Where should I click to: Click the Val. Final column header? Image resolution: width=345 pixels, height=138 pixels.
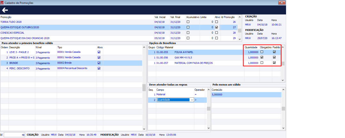pos(175,17)
